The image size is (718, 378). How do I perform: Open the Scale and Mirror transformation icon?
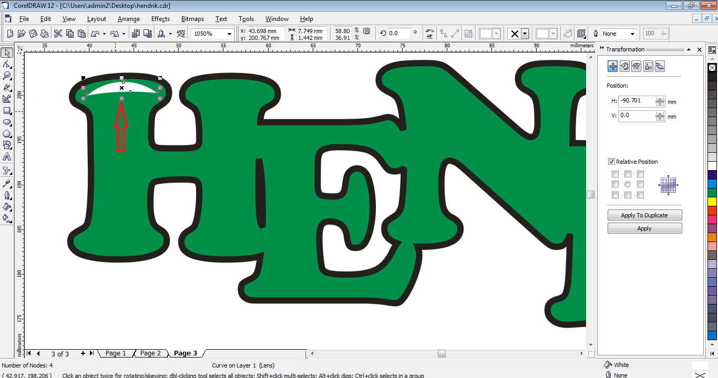pos(636,66)
